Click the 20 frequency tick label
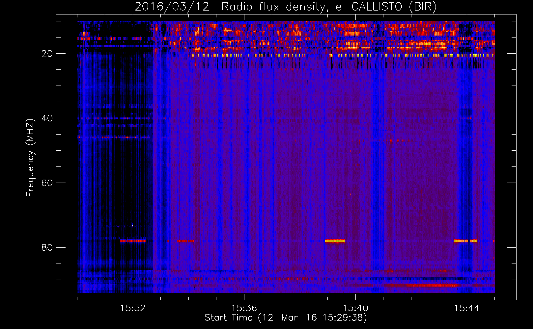Viewport: 533px width, 329px height. [x=47, y=54]
